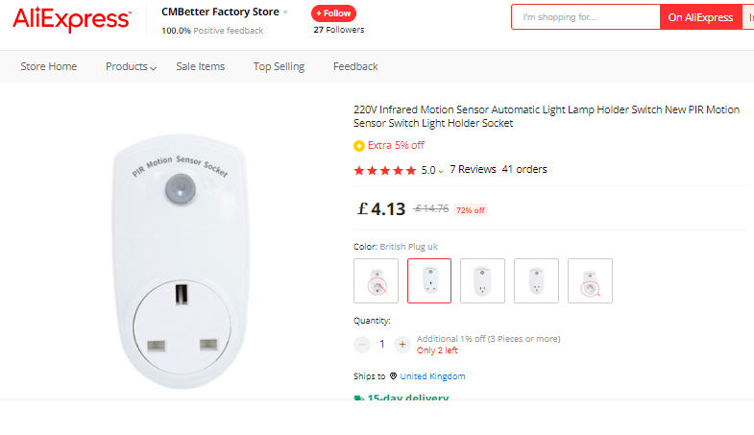754x435 pixels.
Task: Click the location pin icon beside United Kingdom
Action: point(393,376)
